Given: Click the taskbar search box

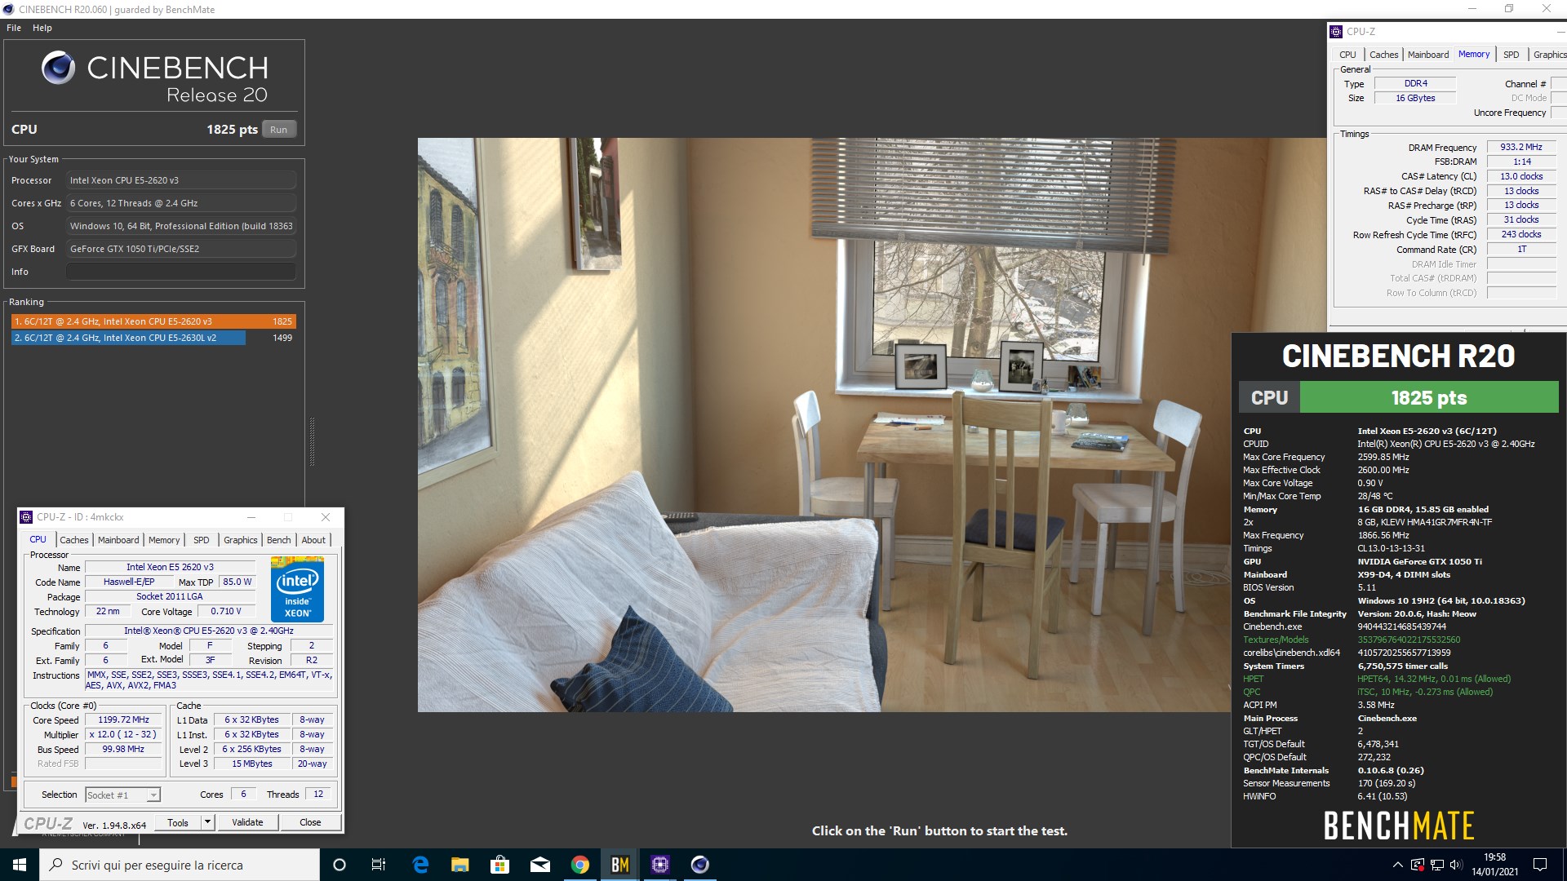Looking at the screenshot, I should (x=180, y=865).
